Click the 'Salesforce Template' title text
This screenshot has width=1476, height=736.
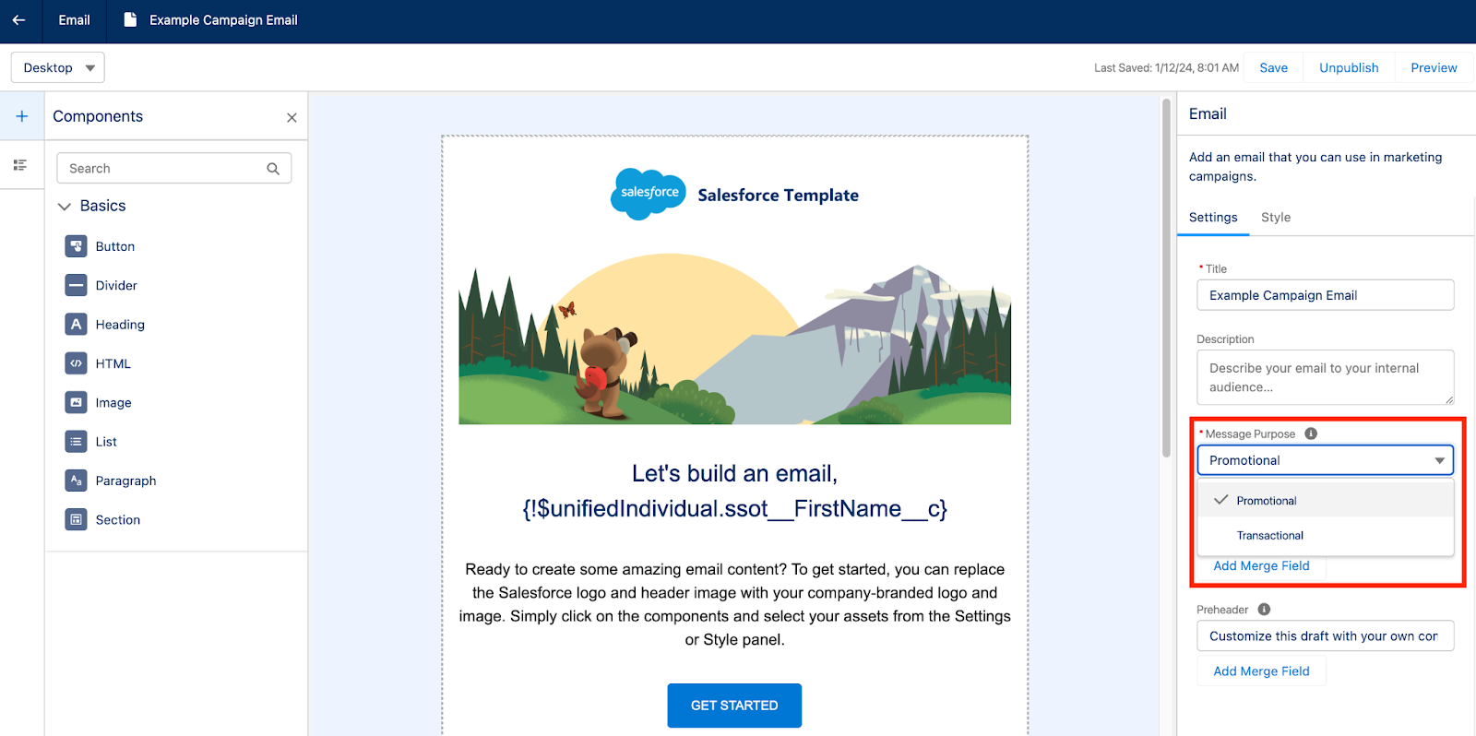tap(778, 196)
